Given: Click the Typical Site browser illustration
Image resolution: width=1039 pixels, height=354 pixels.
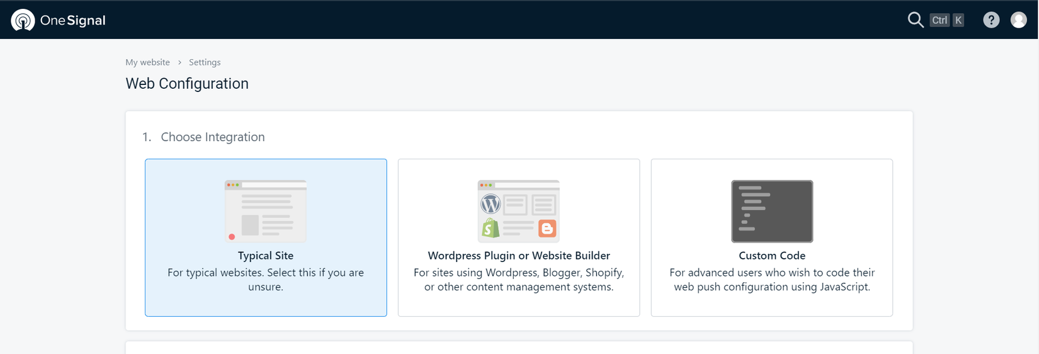Looking at the screenshot, I should [x=266, y=211].
